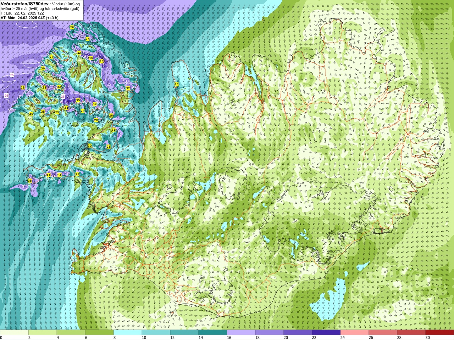The height and width of the screenshot is (340, 454).
Task: Click legend scale number "14"
Action: pos(201,338)
